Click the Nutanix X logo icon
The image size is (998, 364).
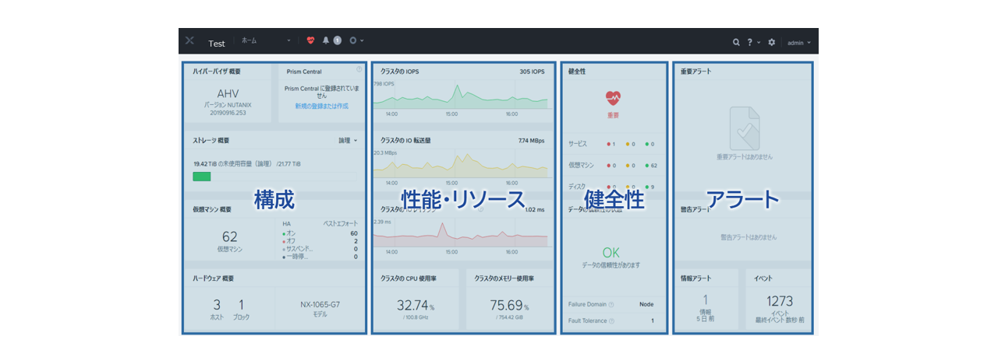[189, 41]
